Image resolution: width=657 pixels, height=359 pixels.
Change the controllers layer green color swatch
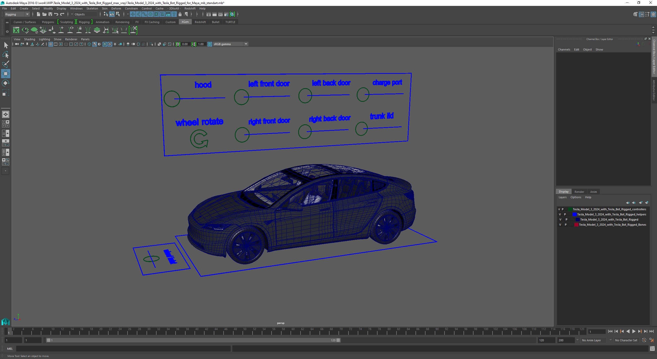point(570,209)
